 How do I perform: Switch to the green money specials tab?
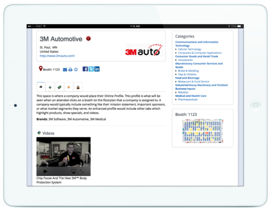coord(60,87)
